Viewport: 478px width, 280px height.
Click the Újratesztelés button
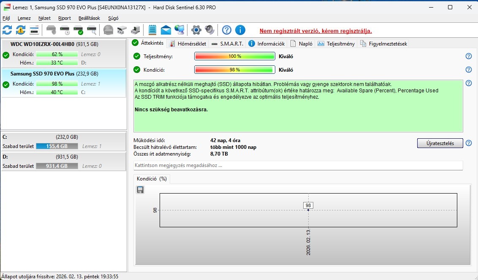coord(440,143)
